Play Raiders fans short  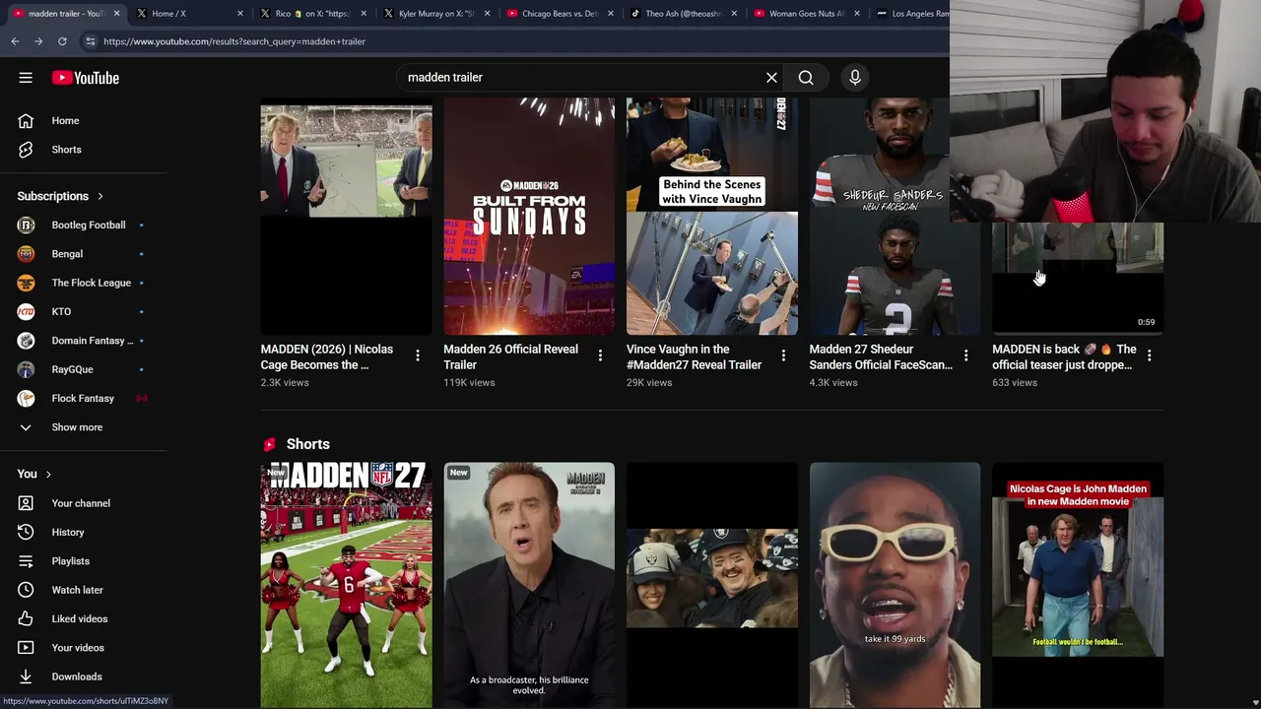click(712, 585)
